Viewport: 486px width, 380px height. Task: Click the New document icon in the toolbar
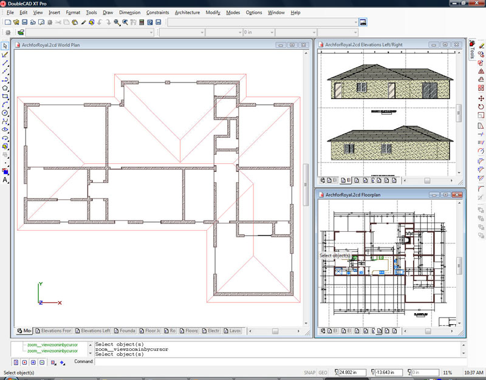coord(8,22)
